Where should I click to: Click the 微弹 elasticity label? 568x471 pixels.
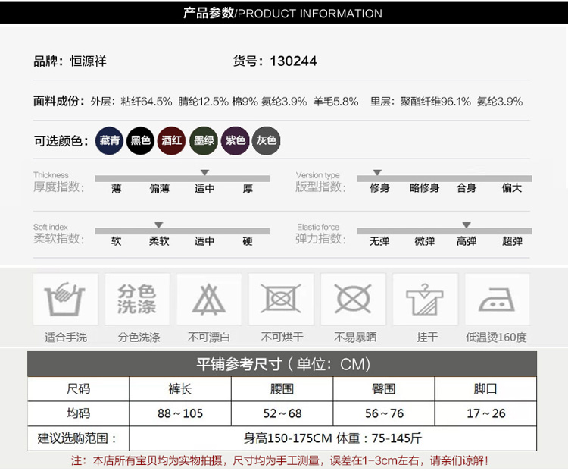pyautogui.click(x=425, y=241)
